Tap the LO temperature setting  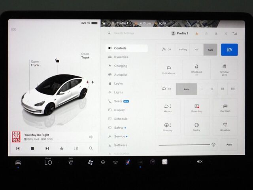48,162
